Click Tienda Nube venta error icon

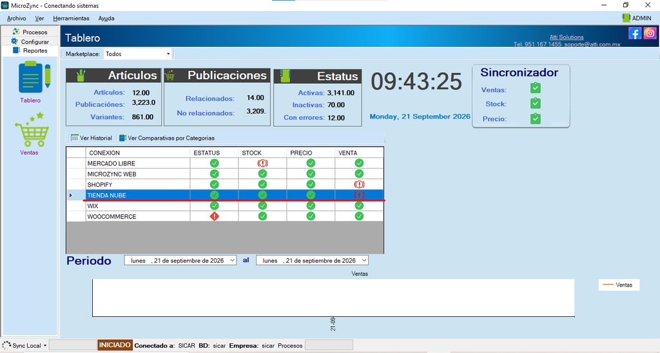359,195
